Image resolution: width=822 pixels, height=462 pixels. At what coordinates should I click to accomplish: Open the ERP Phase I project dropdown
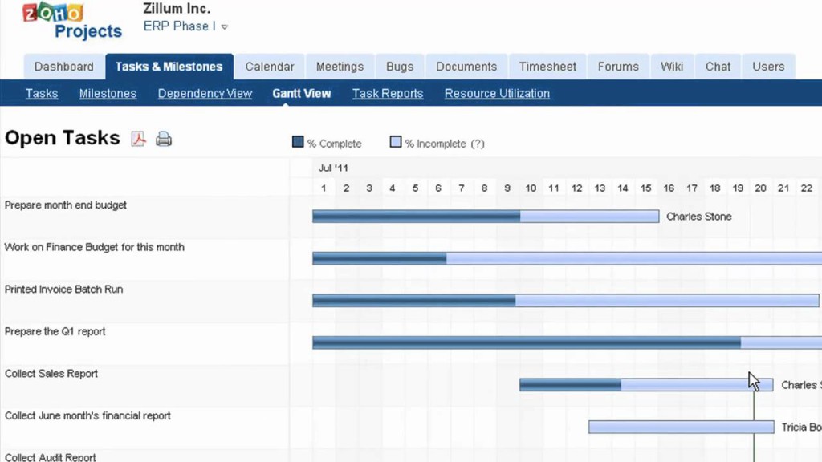pyautogui.click(x=185, y=26)
